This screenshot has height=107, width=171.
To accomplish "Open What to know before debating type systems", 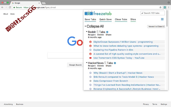I will click(x=126, y=46).
